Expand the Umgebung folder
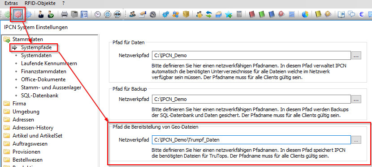 point(7,112)
